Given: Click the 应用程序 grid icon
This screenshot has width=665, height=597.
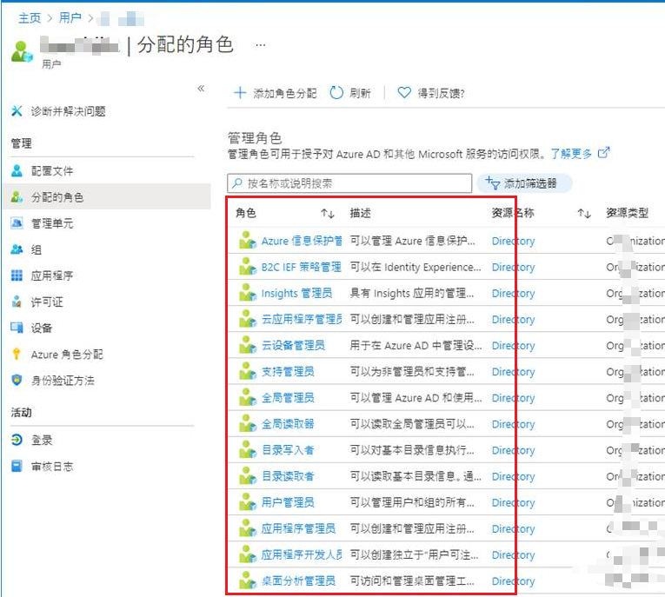Looking at the screenshot, I should pos(17,275).
